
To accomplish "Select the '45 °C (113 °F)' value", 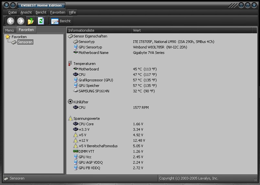I will [x=145, y=69].
